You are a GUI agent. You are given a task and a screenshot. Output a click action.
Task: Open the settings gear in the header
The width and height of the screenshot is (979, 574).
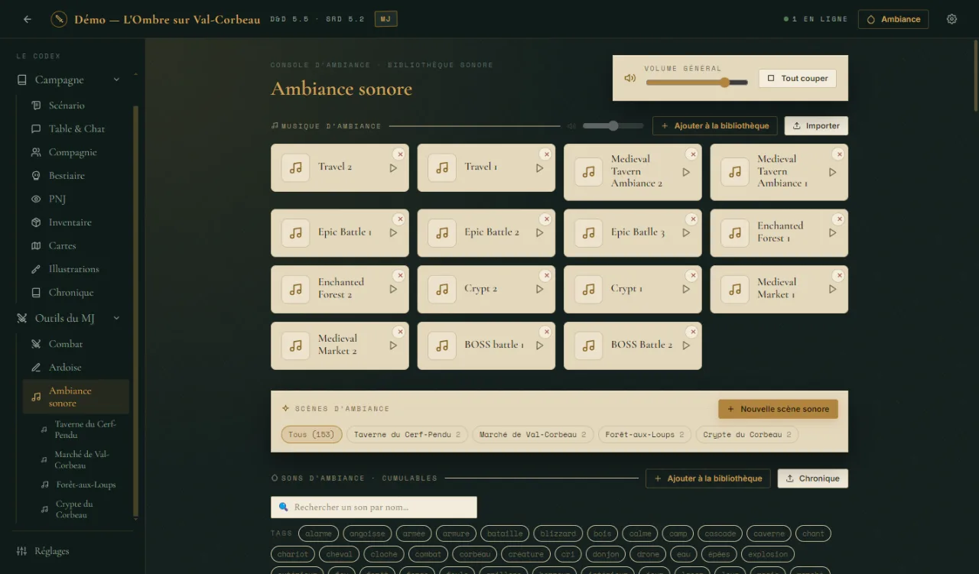tap(951, 19)
